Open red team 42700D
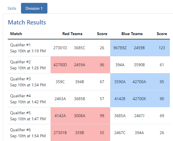 click(60, 65)
